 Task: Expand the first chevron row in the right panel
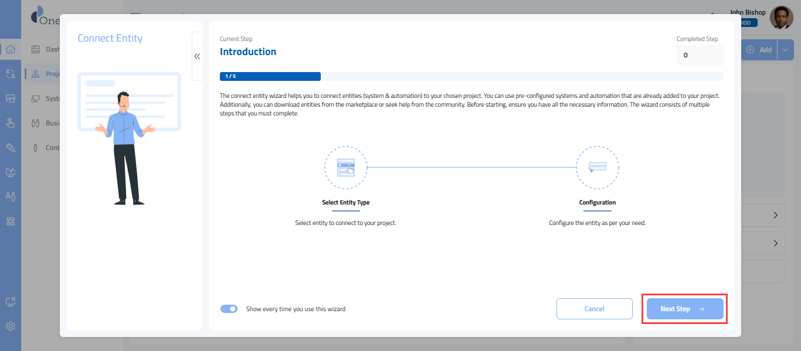coord(775,216)
